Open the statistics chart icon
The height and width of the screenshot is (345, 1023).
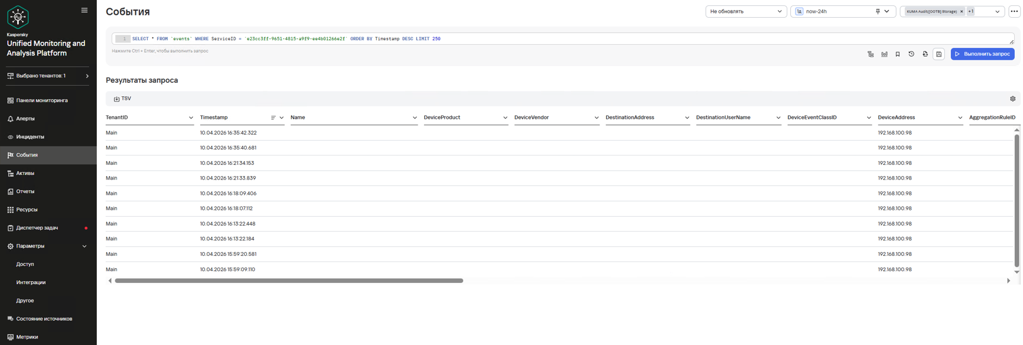click(x=884, y=54)
